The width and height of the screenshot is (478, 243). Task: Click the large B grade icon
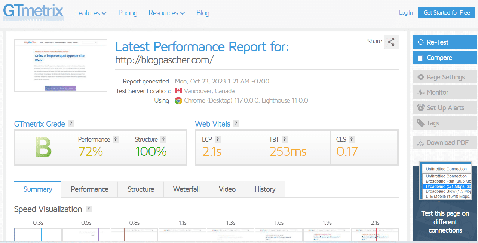[x=43, y=147]
